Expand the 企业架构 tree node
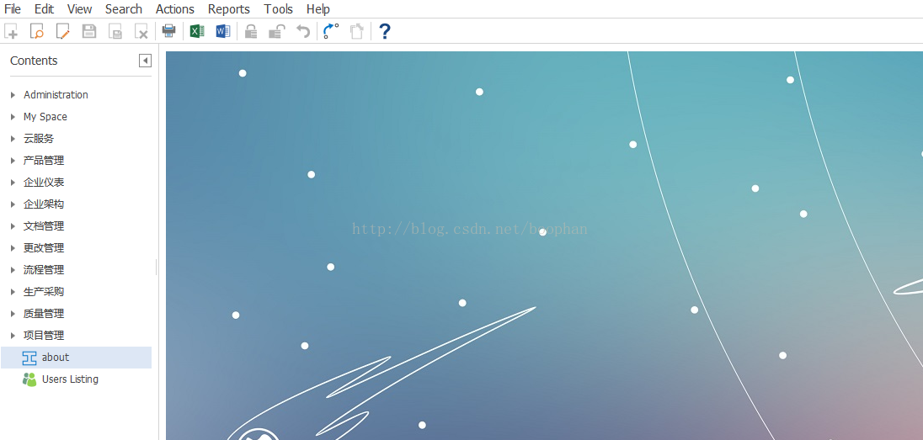 pyautogui.click(x=13, y=204)
